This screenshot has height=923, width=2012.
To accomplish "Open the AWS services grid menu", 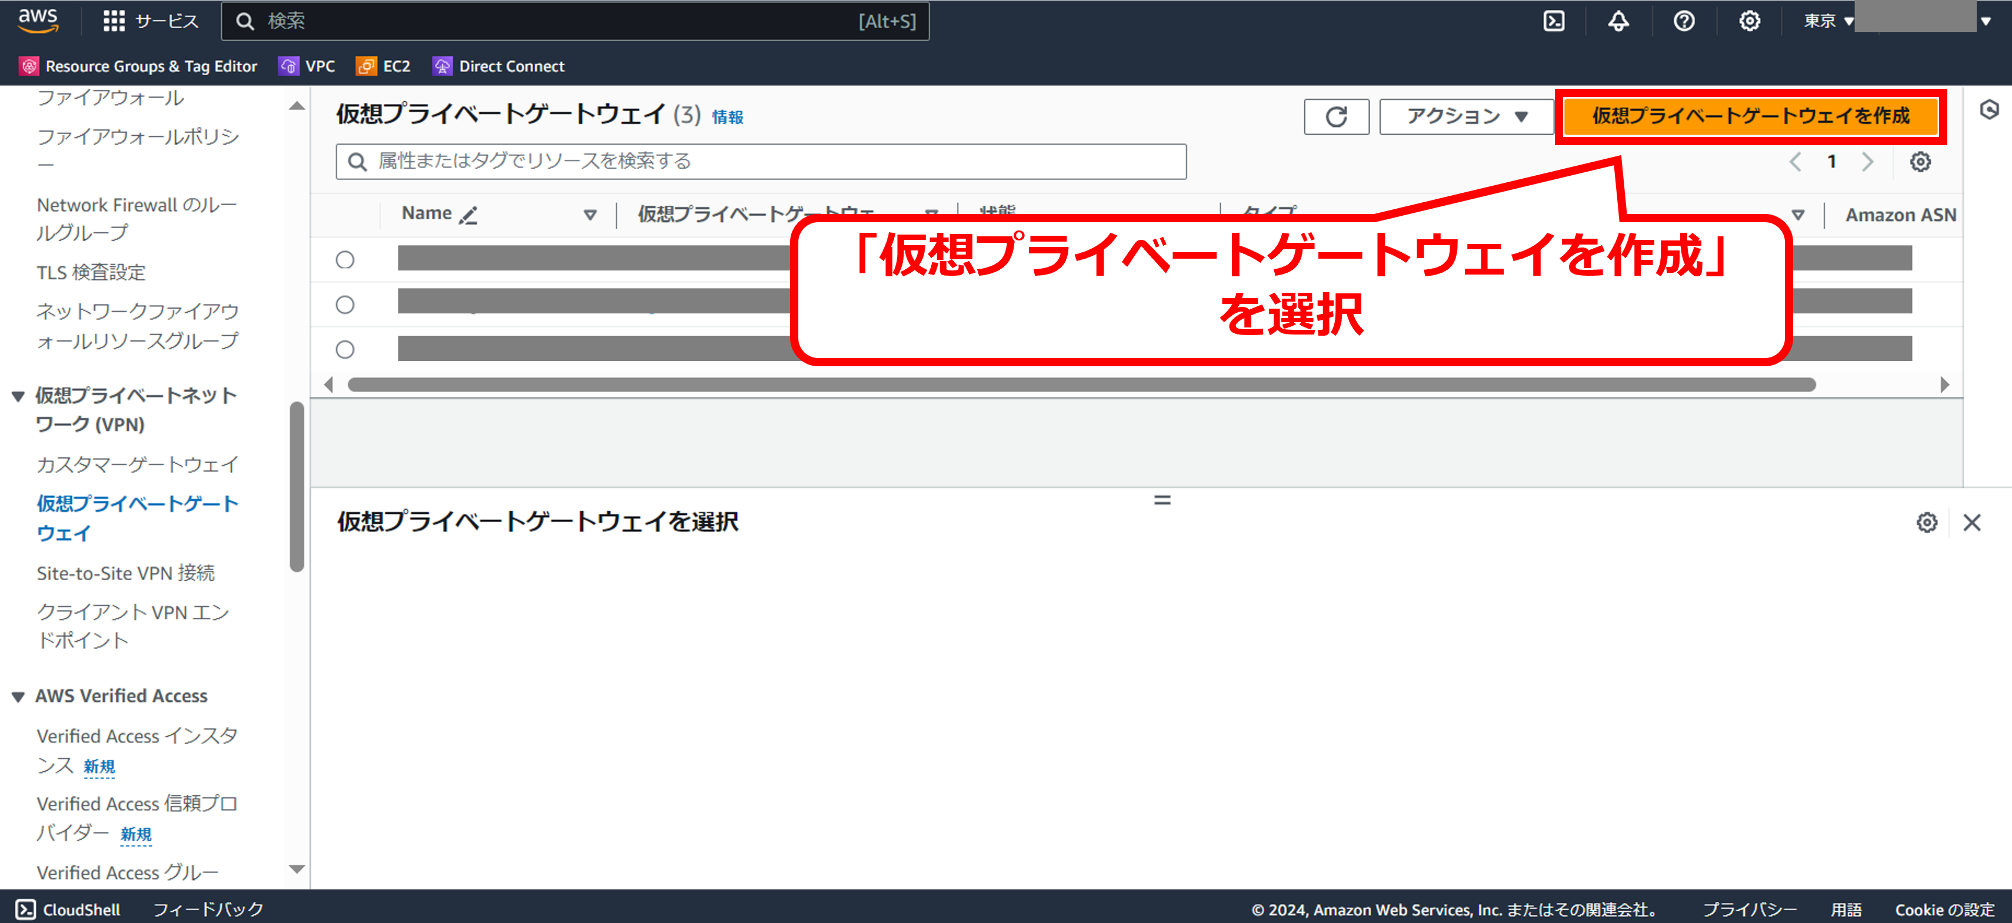I will [114, 21].
